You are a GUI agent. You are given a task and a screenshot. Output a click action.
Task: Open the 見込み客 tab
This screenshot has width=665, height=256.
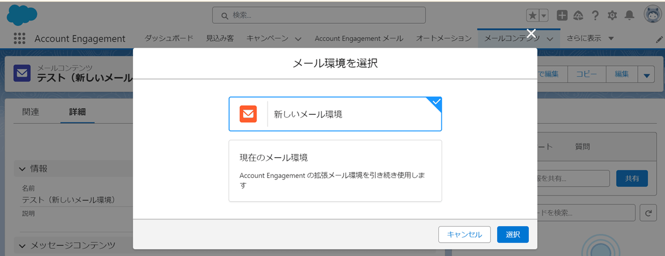click(220, 38)
